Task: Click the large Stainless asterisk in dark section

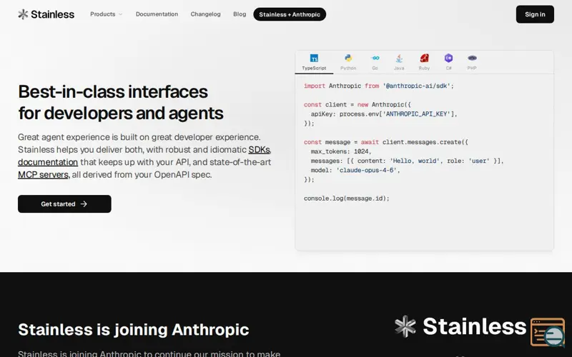Action: (405, 326)
